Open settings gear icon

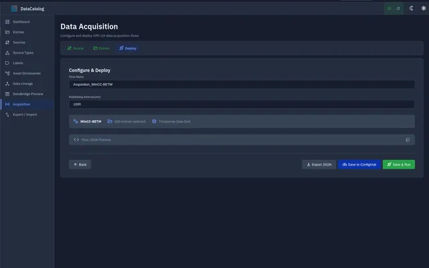[424, 8]
